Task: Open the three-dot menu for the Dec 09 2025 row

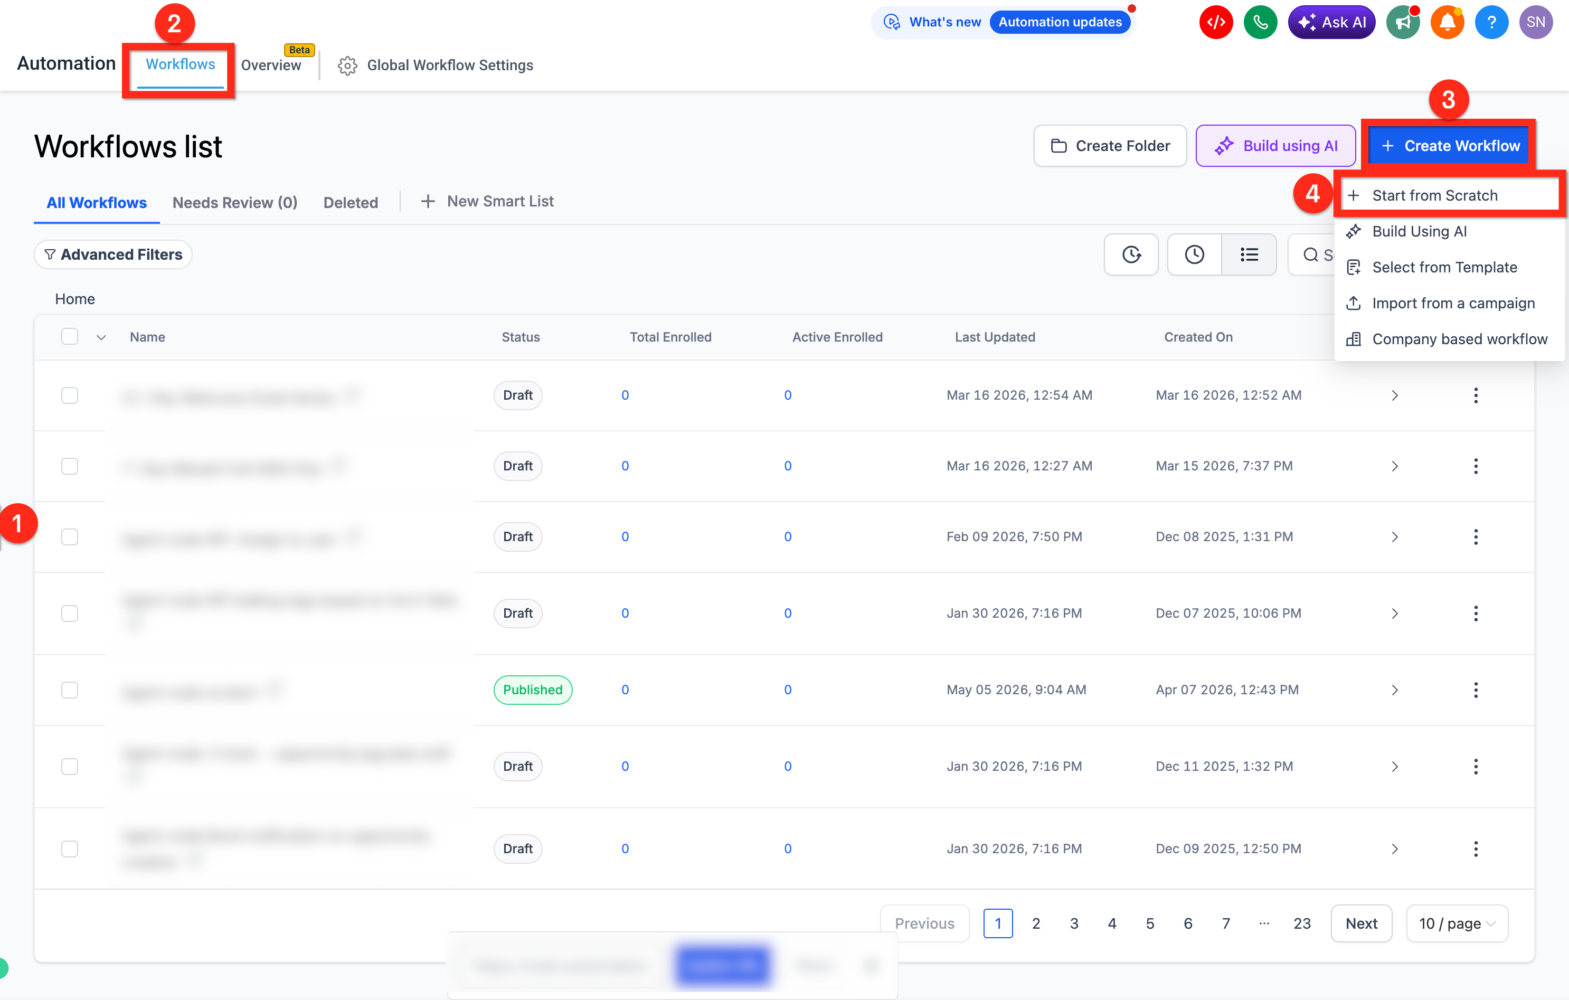Action: tap(1476, 849)
